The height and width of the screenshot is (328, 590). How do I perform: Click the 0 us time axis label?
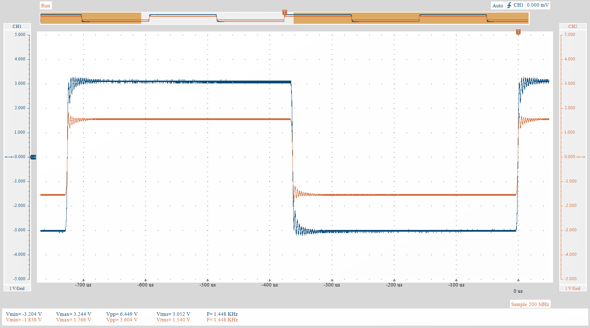[x=518, y=291]
